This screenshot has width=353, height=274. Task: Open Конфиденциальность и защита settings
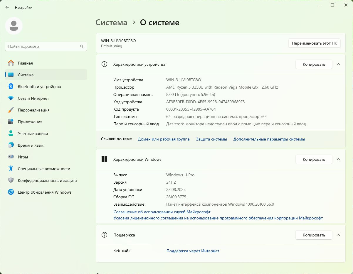[x=46, y=180]
